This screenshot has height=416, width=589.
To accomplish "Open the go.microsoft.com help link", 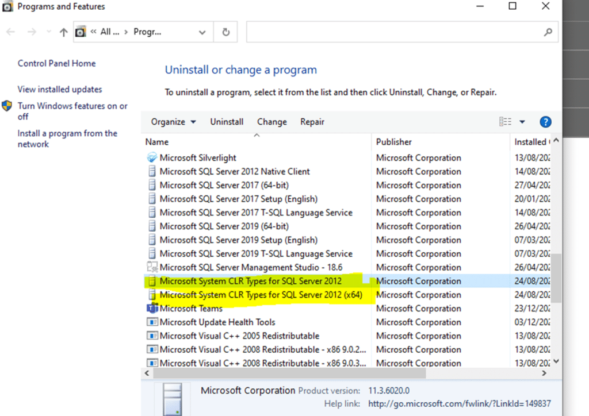I will tap(460, 403).
